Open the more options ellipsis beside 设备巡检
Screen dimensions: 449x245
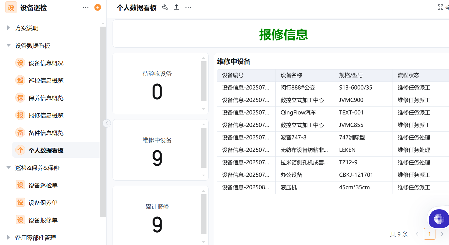pos(86,7)
